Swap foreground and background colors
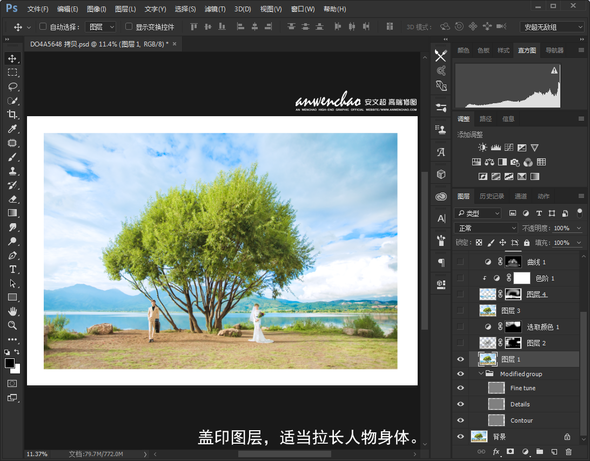Viewport: 590px width, 461px height. [x=17, y=352]
